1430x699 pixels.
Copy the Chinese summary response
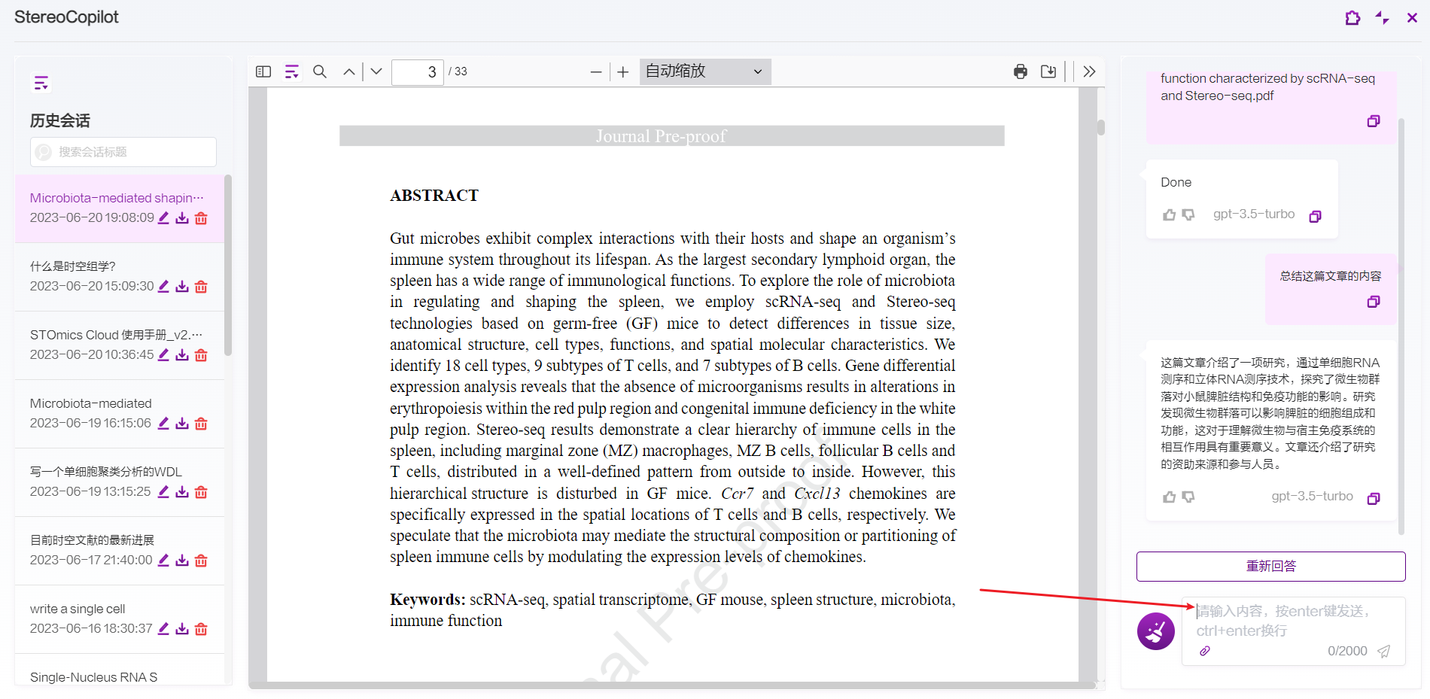pyautogui.click(x=1374, y=499)
